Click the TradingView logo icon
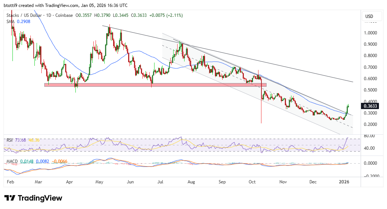This screenshot has height=209, width=387. pos(10,198)
